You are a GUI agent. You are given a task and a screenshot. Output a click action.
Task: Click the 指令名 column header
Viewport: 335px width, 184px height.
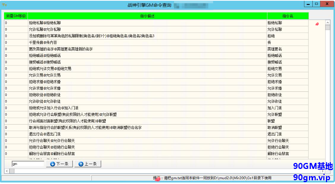[288, 16]
